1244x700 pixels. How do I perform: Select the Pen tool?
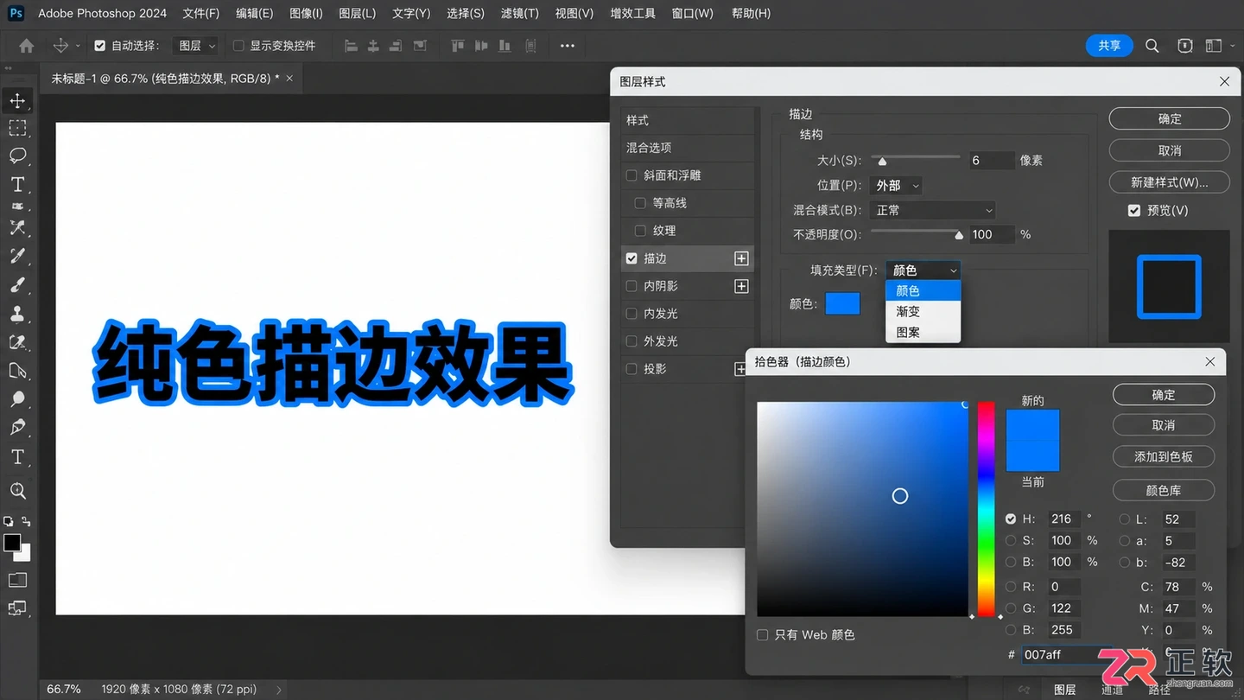[x=17, y=427]
